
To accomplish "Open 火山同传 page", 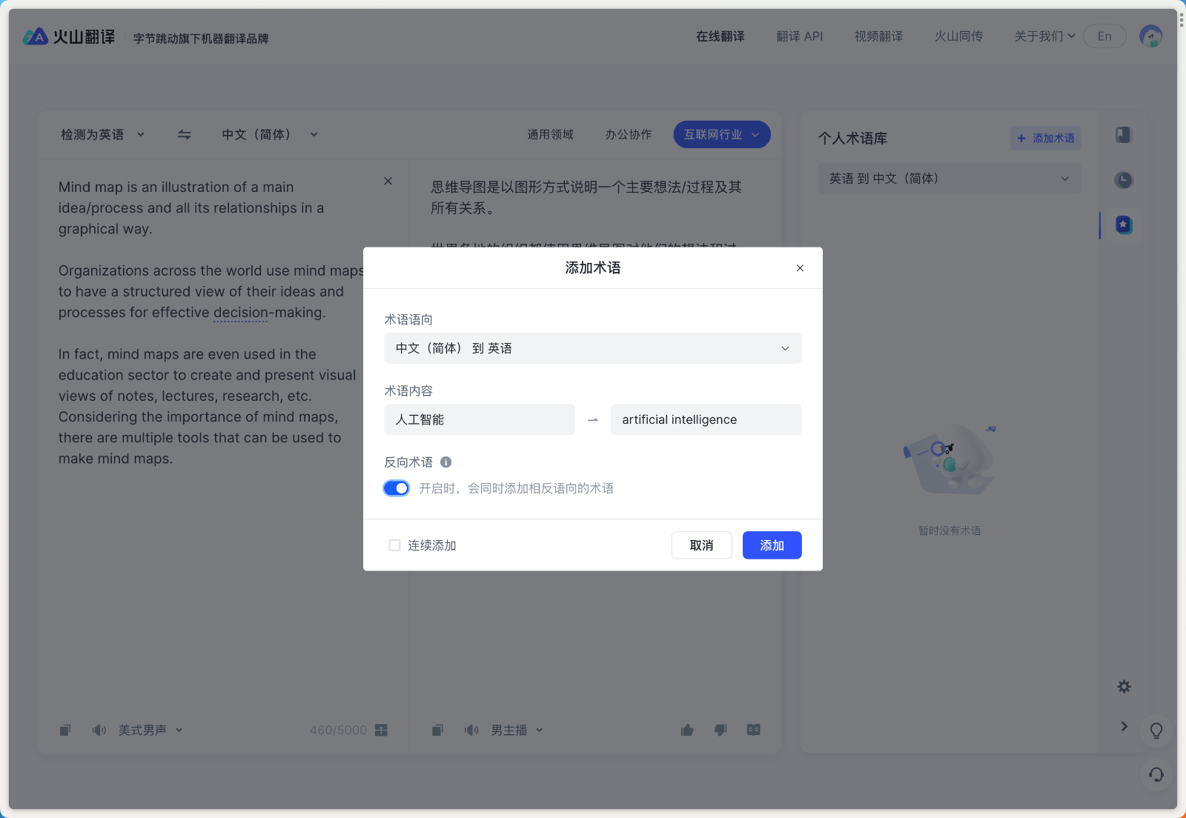I will [x=958, y=36].
